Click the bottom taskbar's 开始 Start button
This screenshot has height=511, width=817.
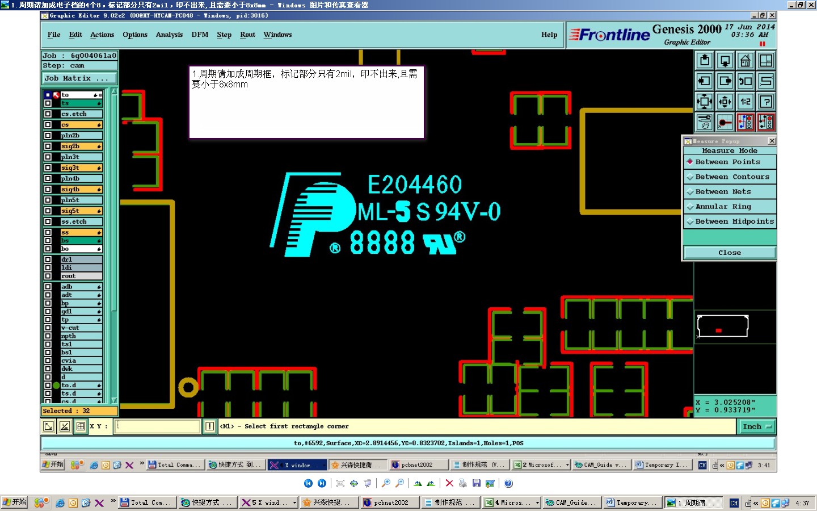click(14, 502)
